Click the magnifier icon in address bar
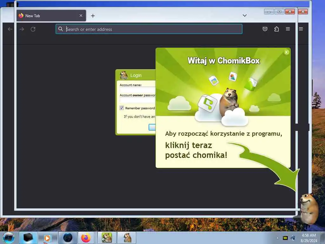This screenshot has width=325, height=244. tap(61, 29)
